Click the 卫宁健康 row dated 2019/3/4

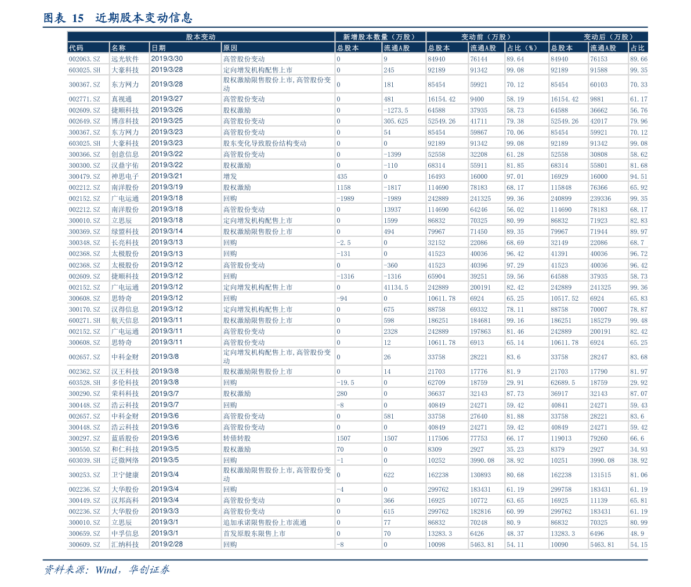[x=127, y=474]
